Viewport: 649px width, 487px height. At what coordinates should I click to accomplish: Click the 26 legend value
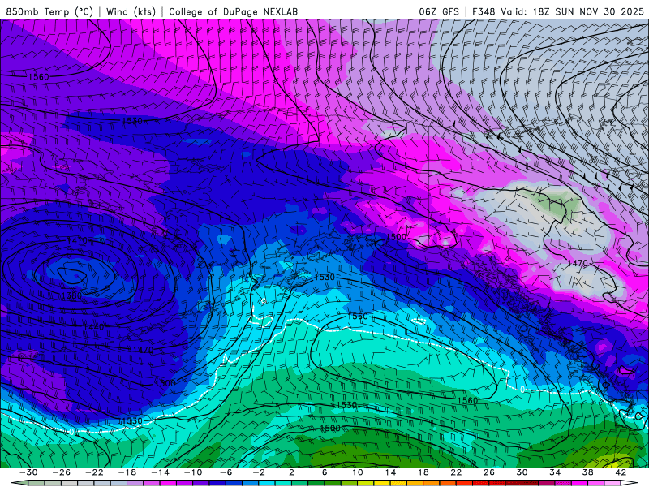[489, 472]
